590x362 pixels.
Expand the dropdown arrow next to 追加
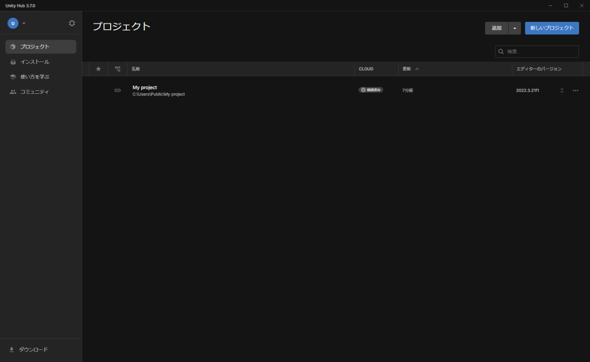click(515, 28)
